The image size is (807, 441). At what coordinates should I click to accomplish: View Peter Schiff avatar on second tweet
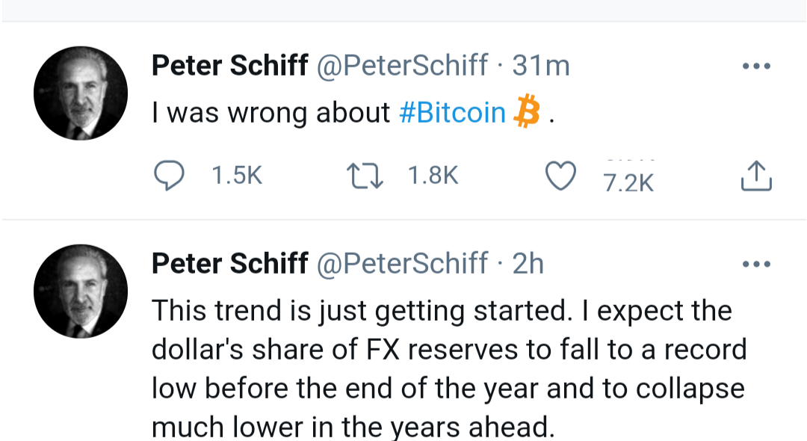point(81,292)
